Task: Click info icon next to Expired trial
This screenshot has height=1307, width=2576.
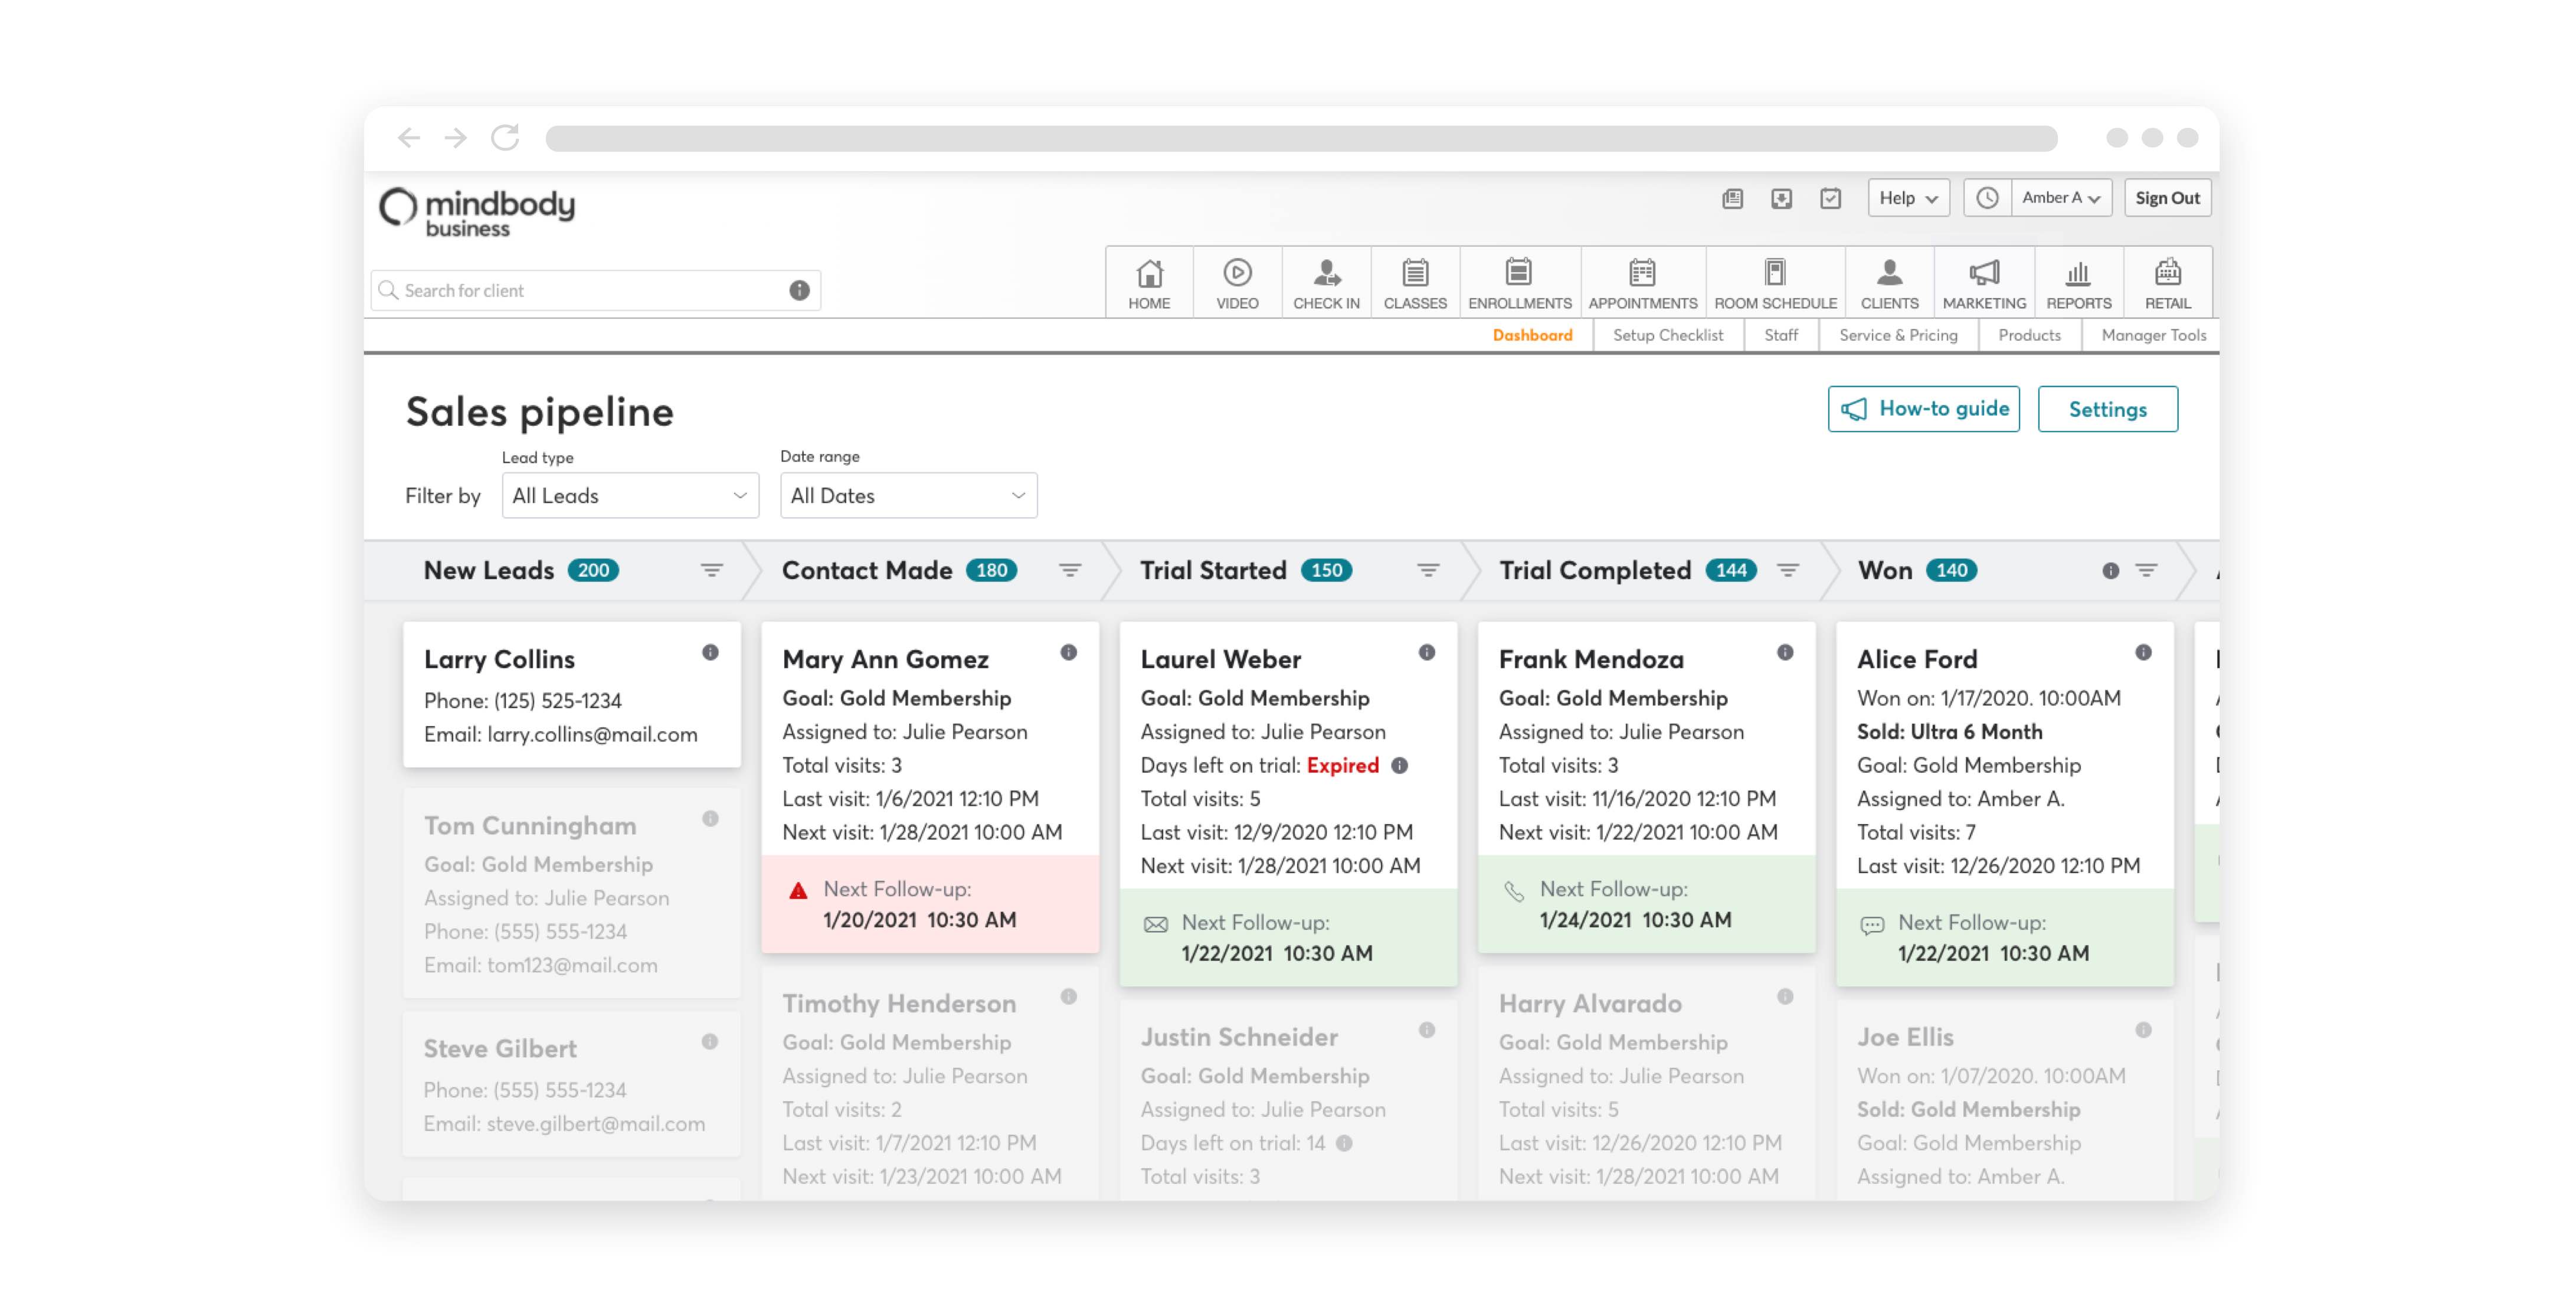Action: 1400,766
